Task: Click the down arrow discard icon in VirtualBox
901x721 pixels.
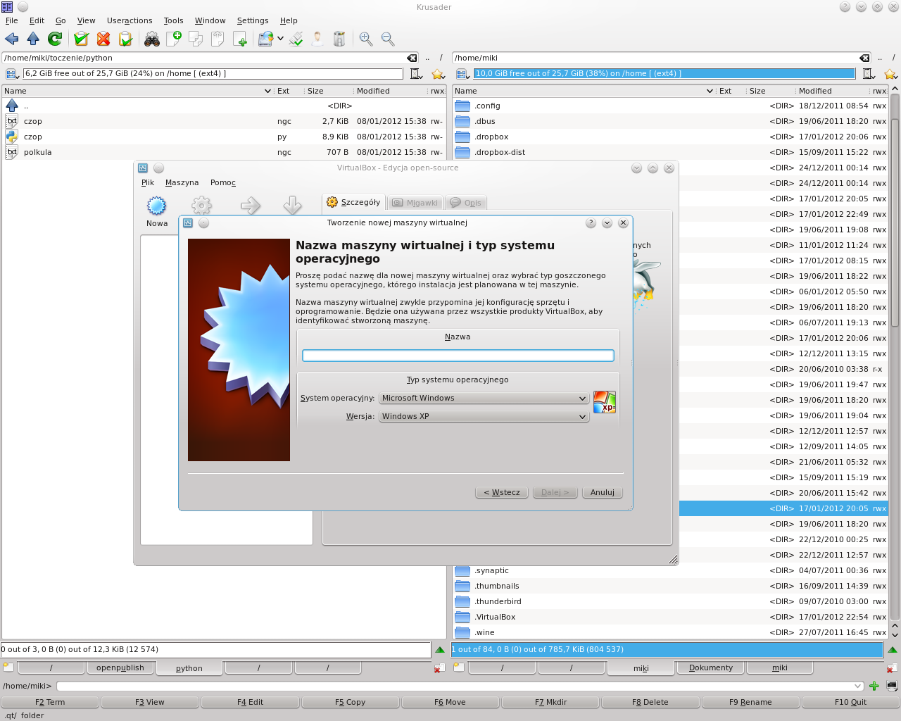Action: [293, 206]
